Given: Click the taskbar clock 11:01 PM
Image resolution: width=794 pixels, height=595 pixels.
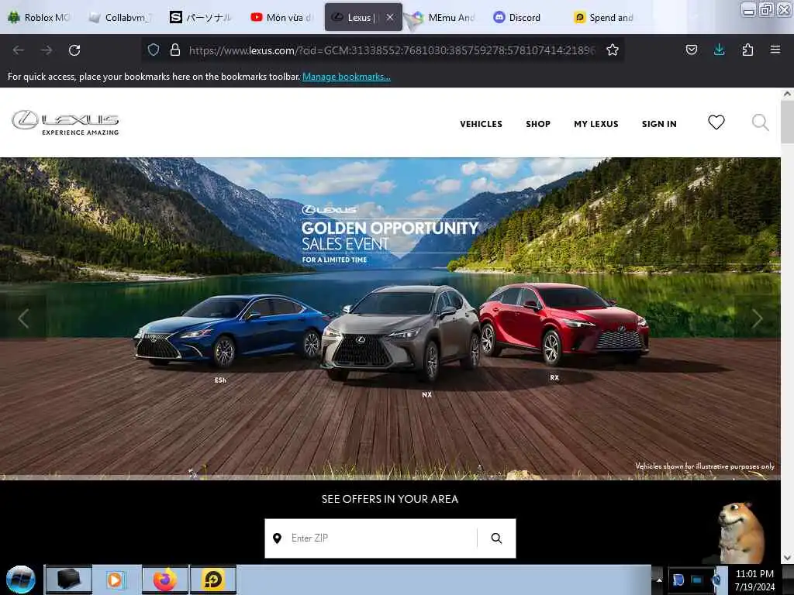Looking at the screenshot, I should tap(754, 574).
